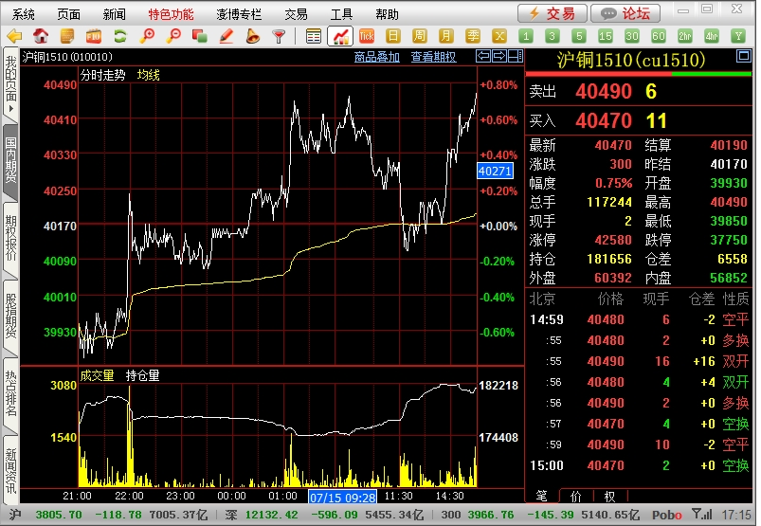Open the Tick chart

point(367,36)
